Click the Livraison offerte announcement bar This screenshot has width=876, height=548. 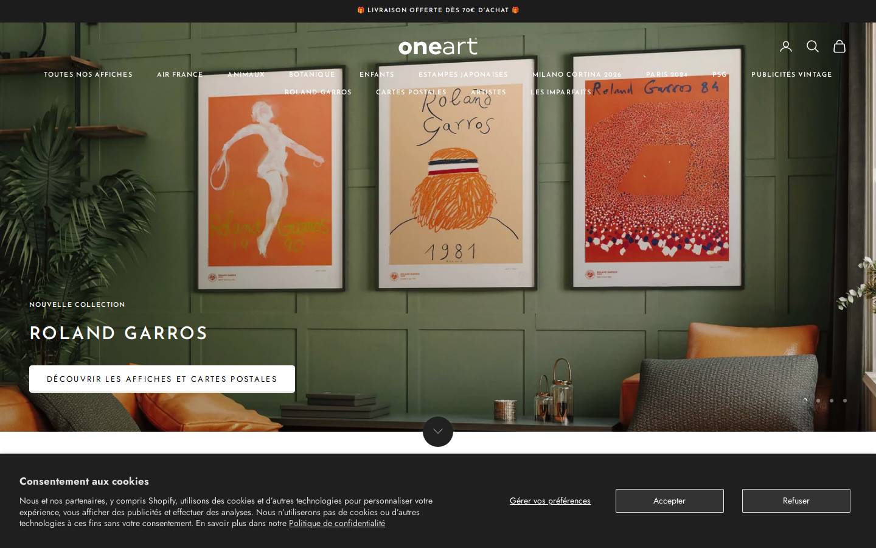point(438,10)
